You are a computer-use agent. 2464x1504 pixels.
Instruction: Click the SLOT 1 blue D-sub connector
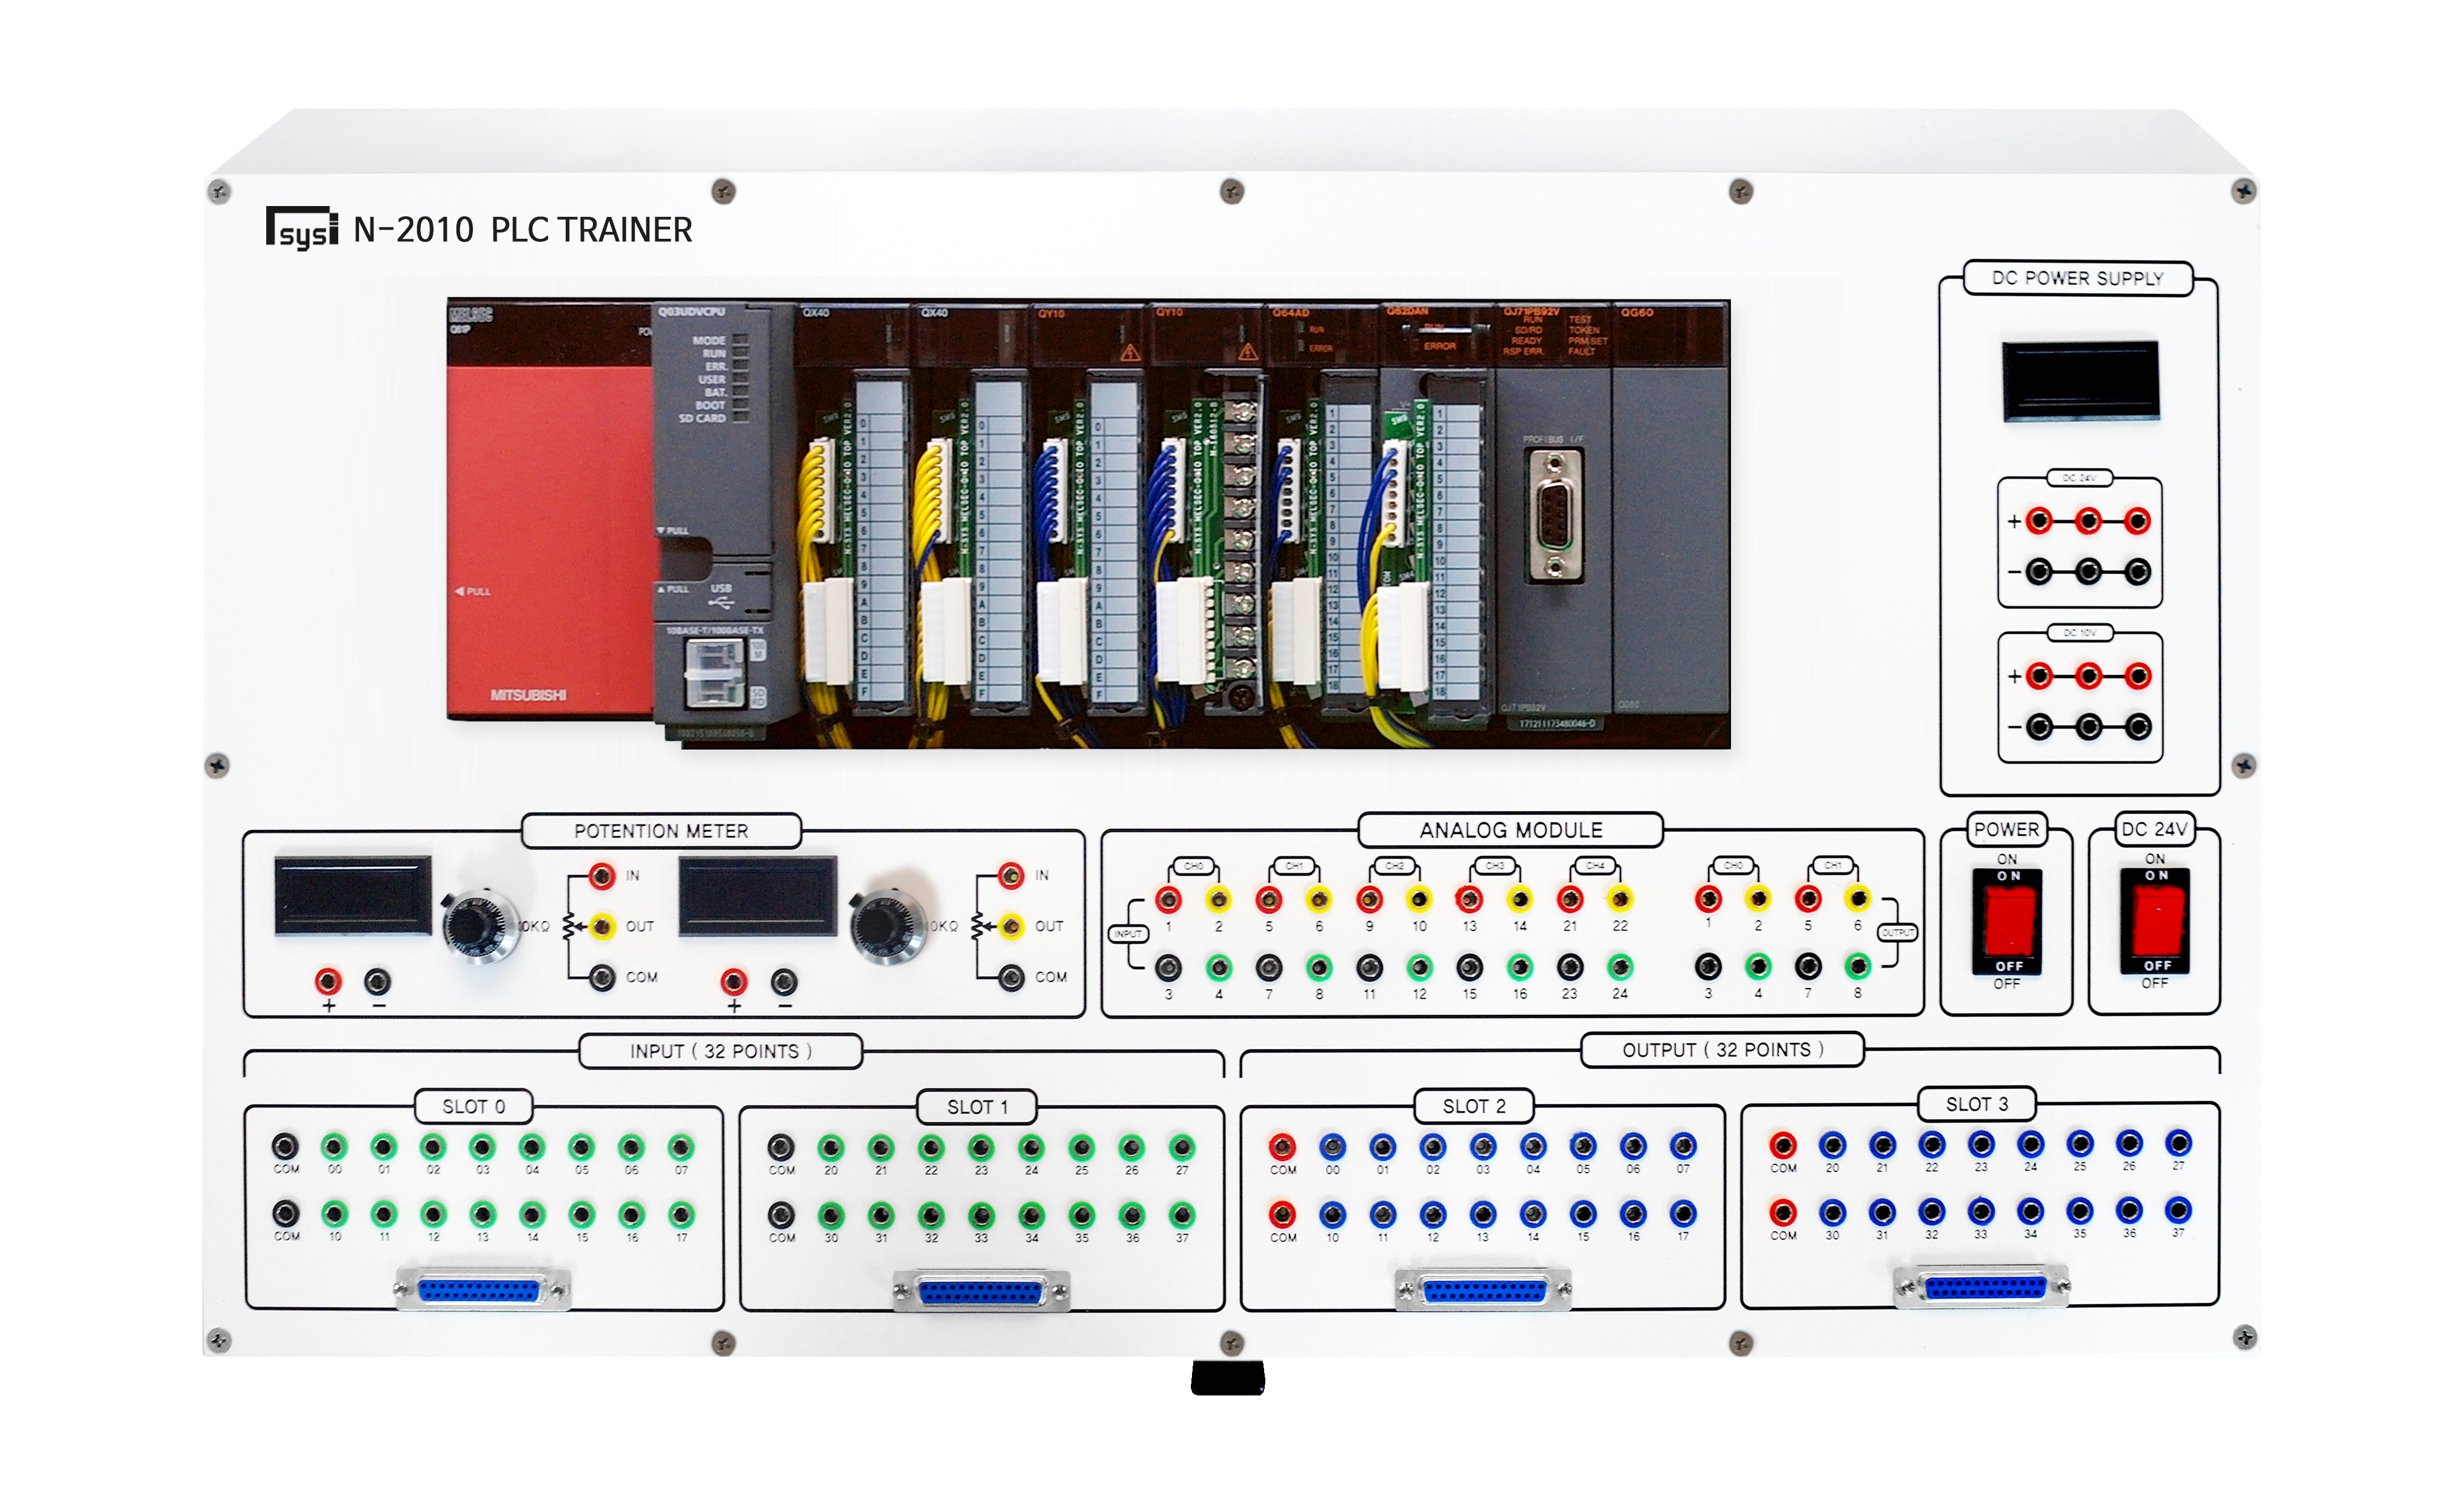click(x=981, y=1291)
